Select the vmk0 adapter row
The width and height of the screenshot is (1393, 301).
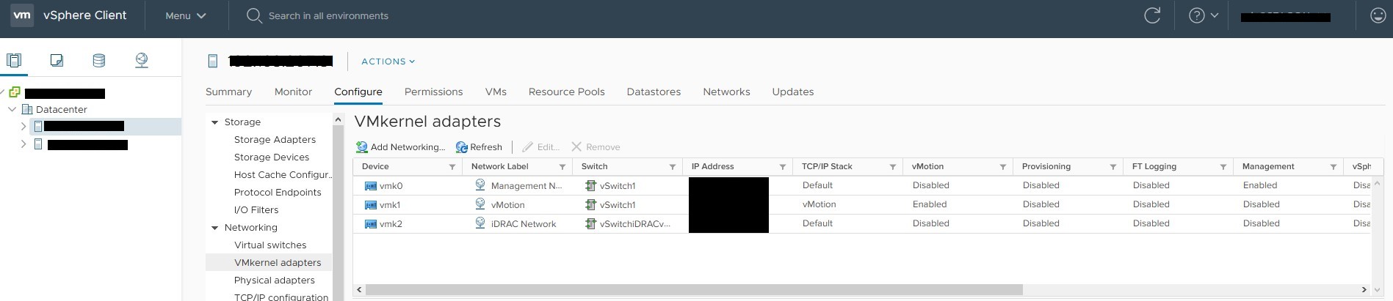[861, 185]
